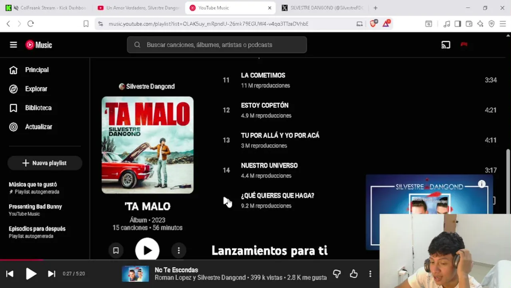Open the YouTube Music hamburger guide menu
The height and width of the screenshot is (288, 511).
click(x=13, y=45)
